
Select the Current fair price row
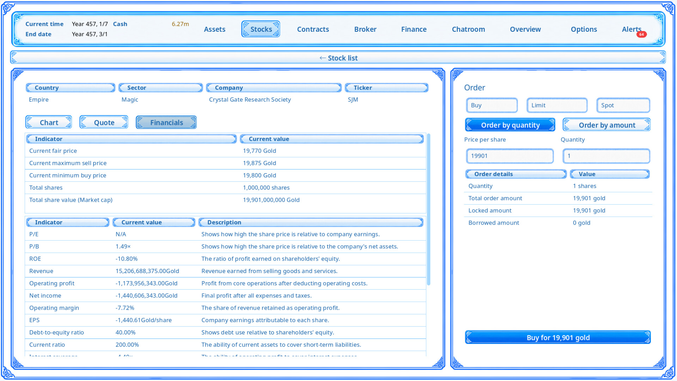tap(226, 151)
